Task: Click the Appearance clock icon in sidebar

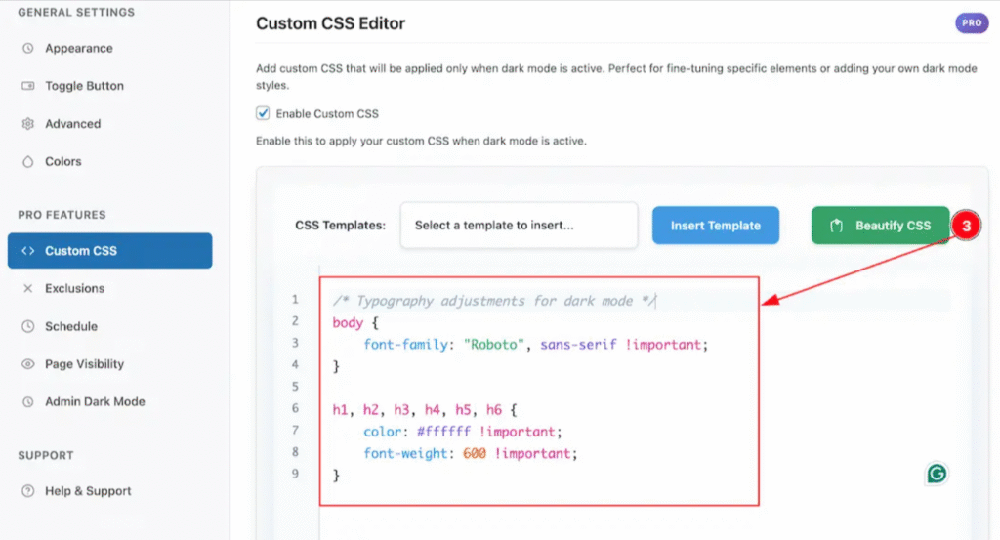Action: coord(28,49)
